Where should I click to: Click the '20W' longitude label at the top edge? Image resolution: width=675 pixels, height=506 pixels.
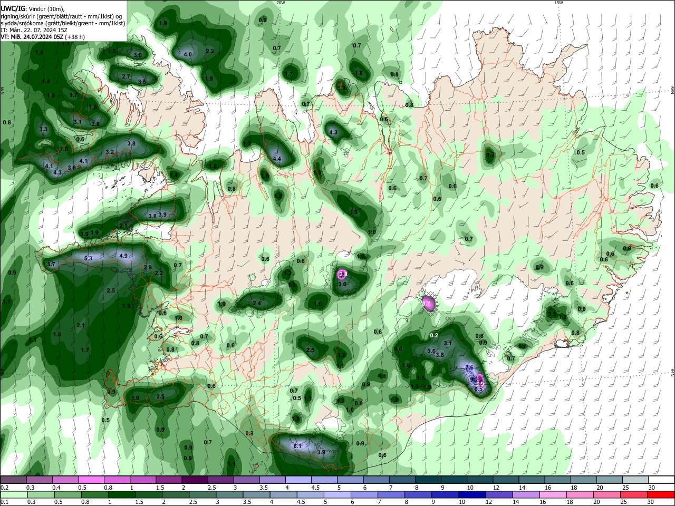pos(281,3)
